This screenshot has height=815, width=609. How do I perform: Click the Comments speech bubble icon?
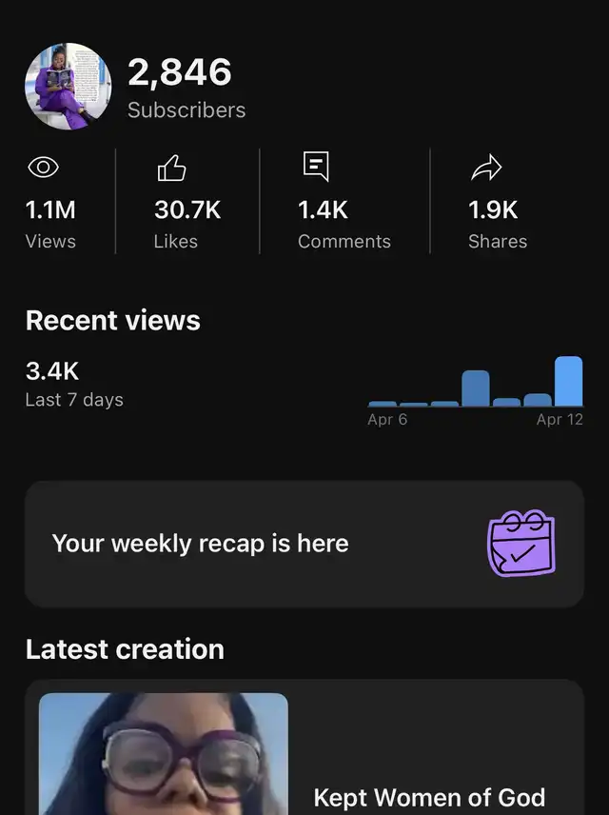(x=316, y=167)
